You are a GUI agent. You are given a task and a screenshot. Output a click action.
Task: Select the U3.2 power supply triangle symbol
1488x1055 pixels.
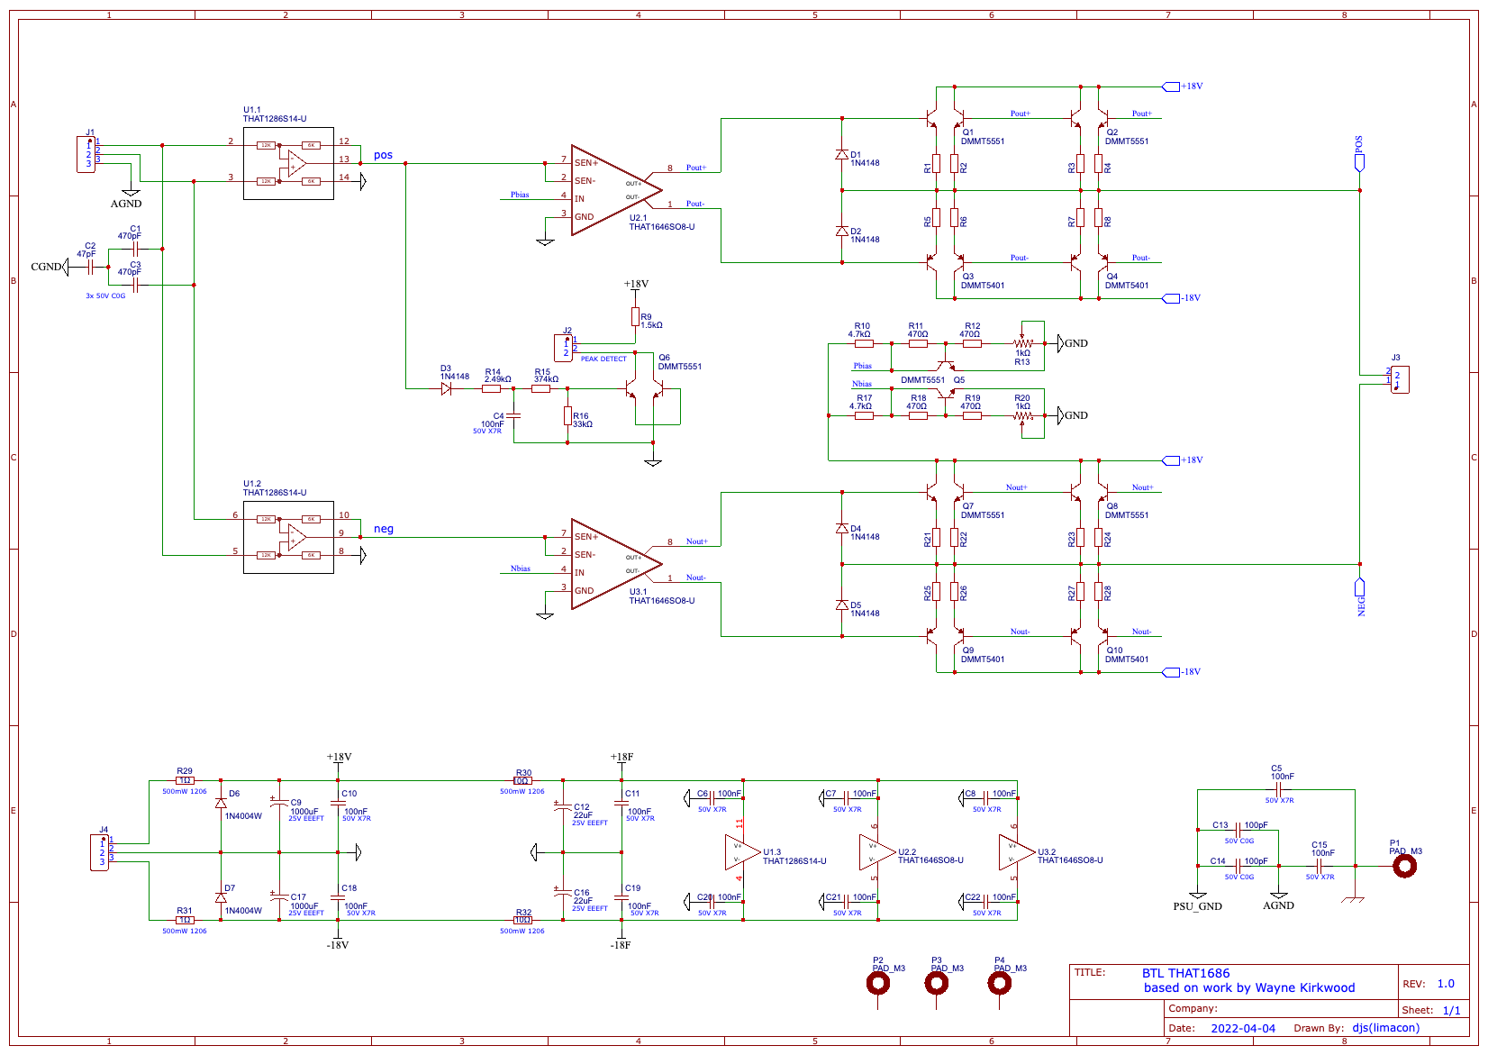click(1017, 852)
